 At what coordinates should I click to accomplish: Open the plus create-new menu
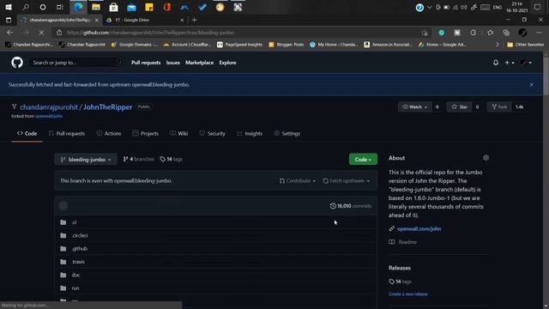pos(509,63)
